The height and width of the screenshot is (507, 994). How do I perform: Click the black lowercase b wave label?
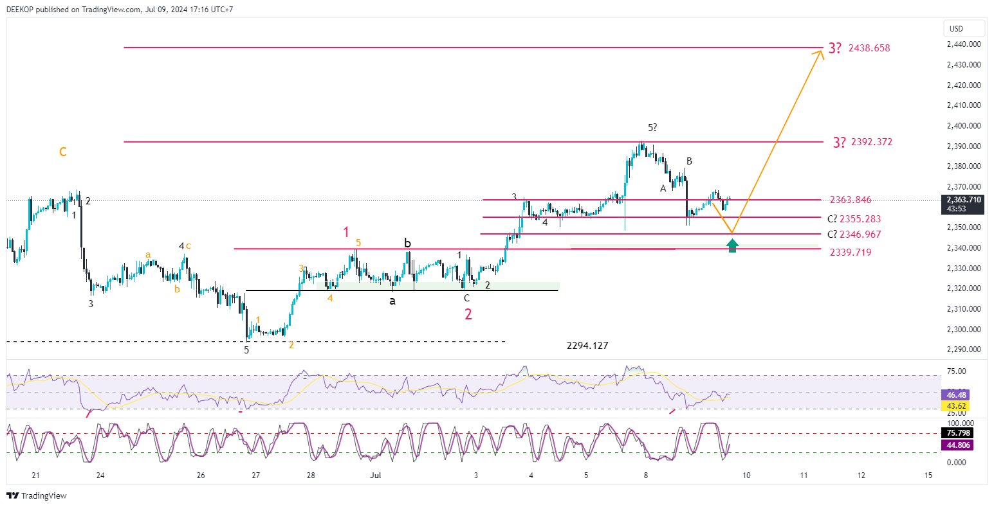[407, 243]
